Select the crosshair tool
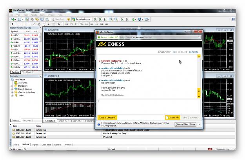The width and height of the screenshot is (245, 160). tap(18, 24)
